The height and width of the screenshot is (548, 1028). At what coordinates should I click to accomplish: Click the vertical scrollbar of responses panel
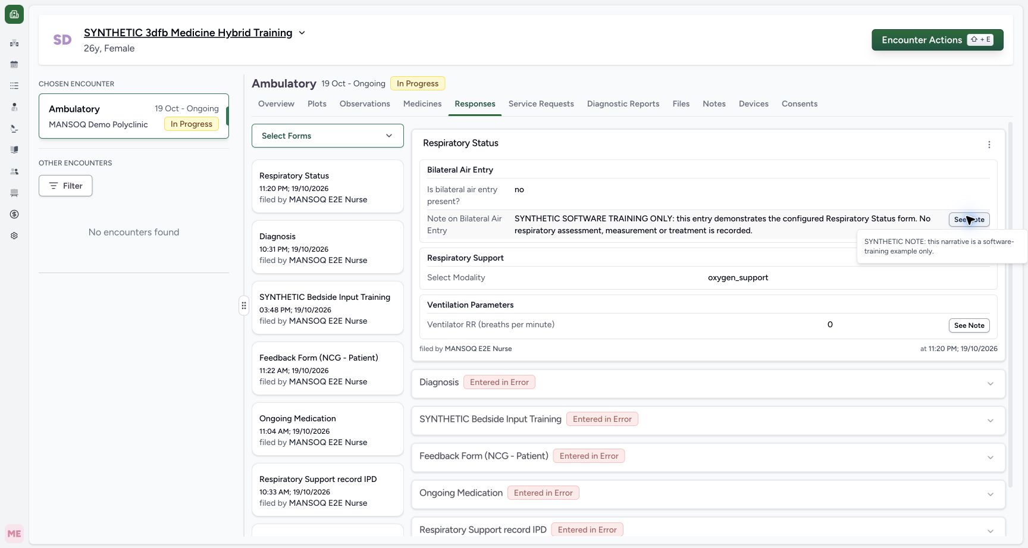1010,303
